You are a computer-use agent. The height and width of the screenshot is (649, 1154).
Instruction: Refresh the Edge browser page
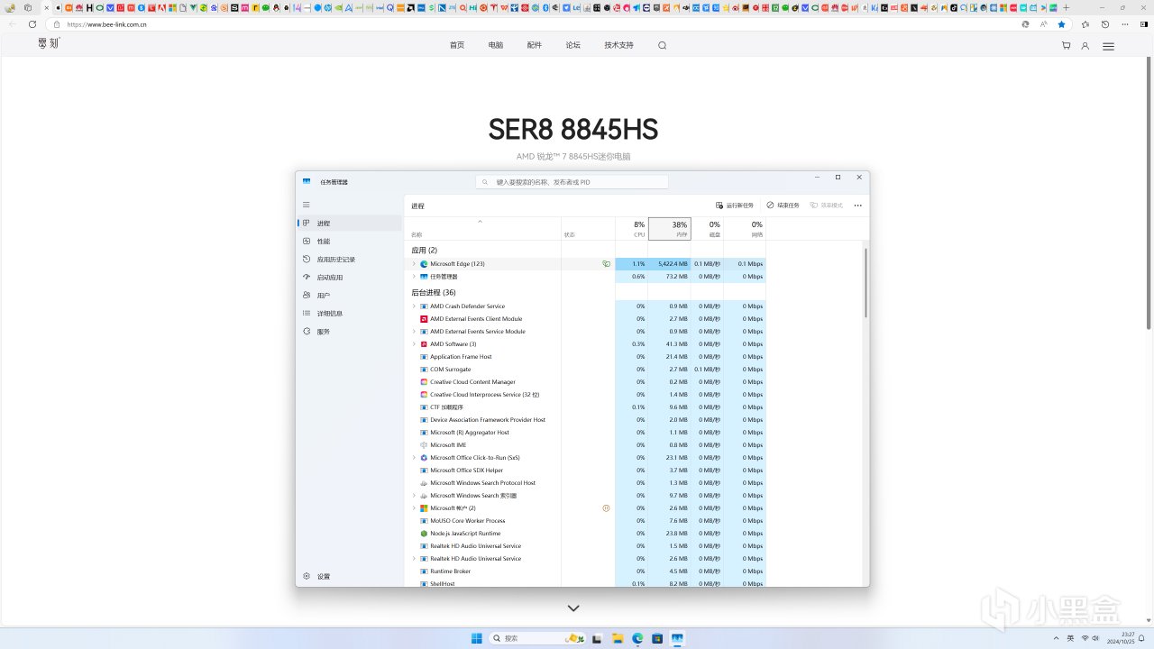pos(32,24)
